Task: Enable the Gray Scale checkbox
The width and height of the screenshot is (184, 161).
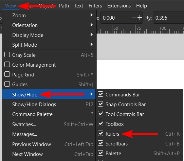Action: tap(7, 55)
